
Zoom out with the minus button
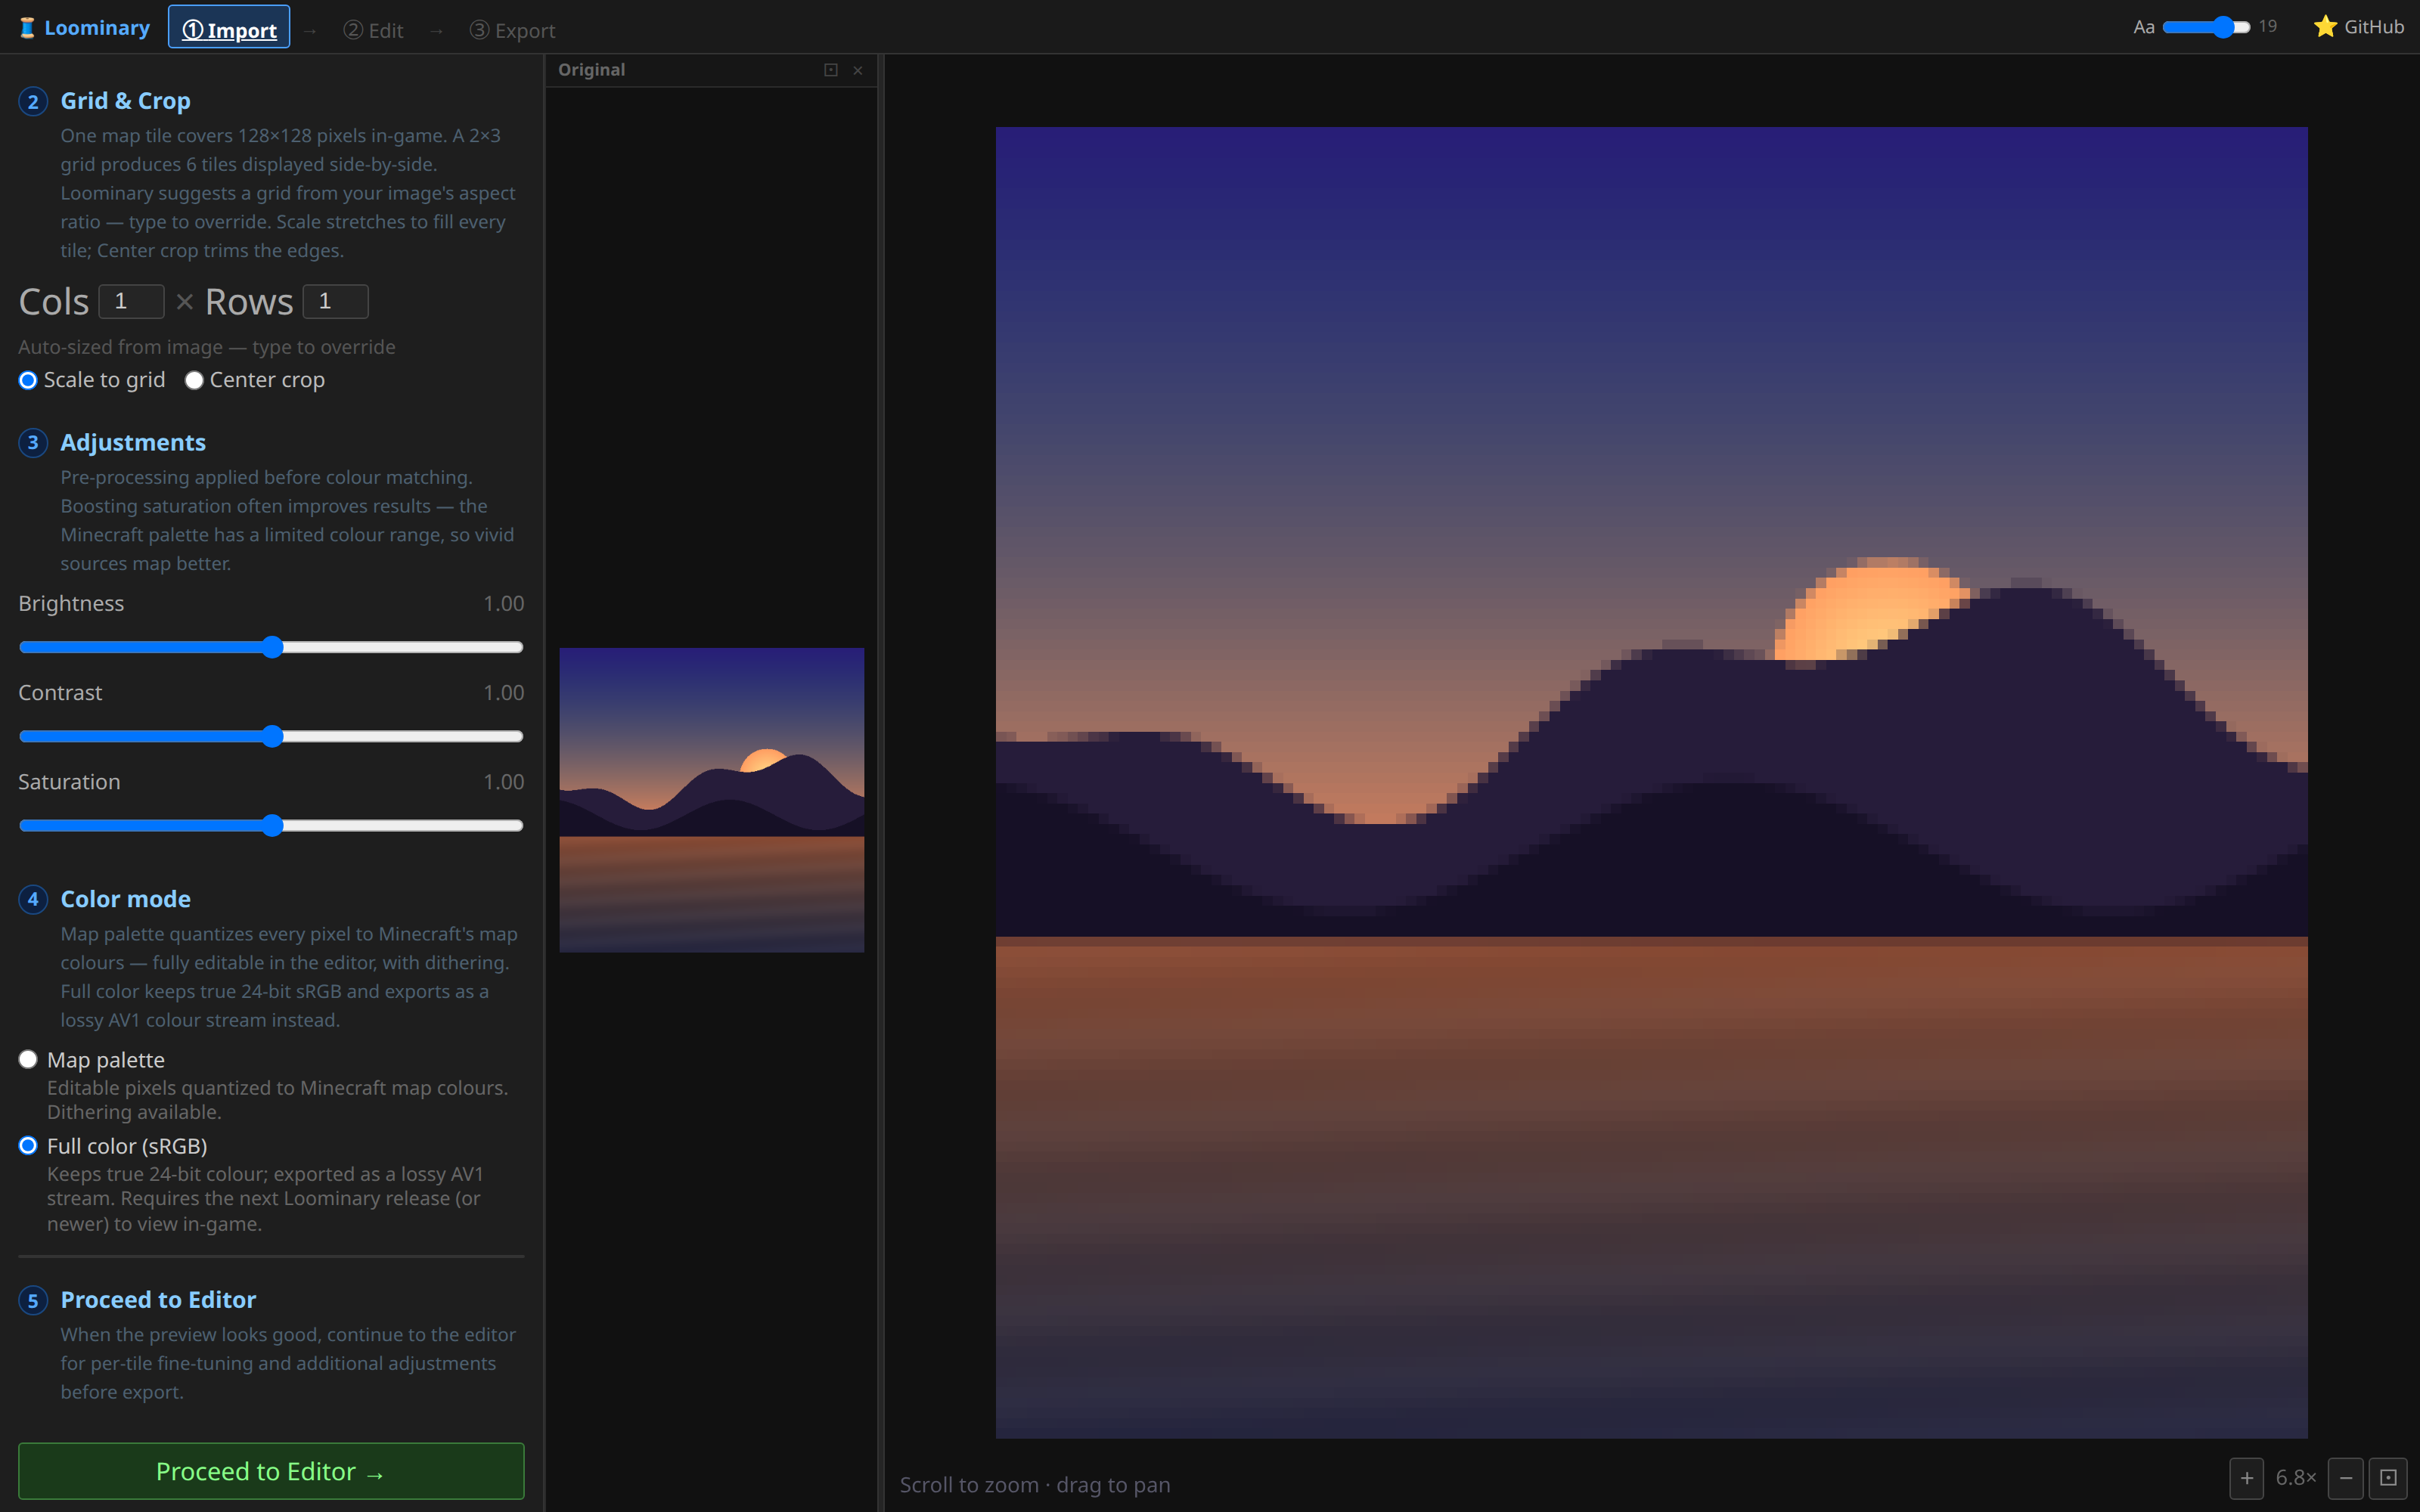[x=2346, y=1478]
